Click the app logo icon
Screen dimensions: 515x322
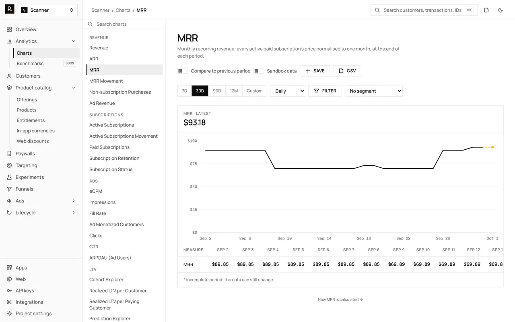tap(10, 9)
